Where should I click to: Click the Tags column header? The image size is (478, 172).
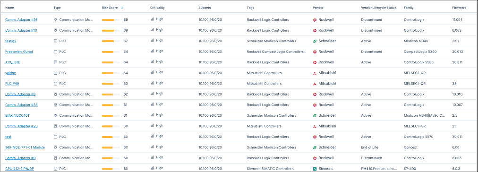click(x=250, y=8)
